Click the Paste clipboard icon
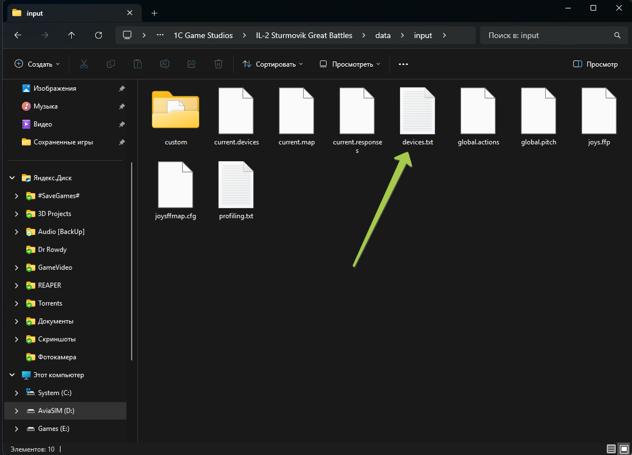 coord(138,64)
